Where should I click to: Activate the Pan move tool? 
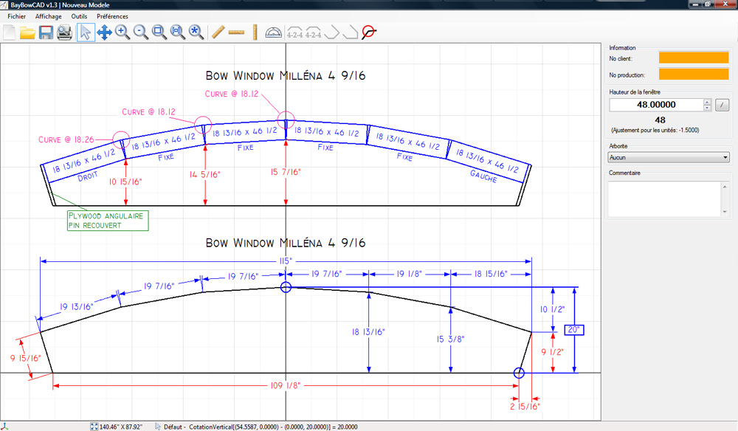(104, 32)
